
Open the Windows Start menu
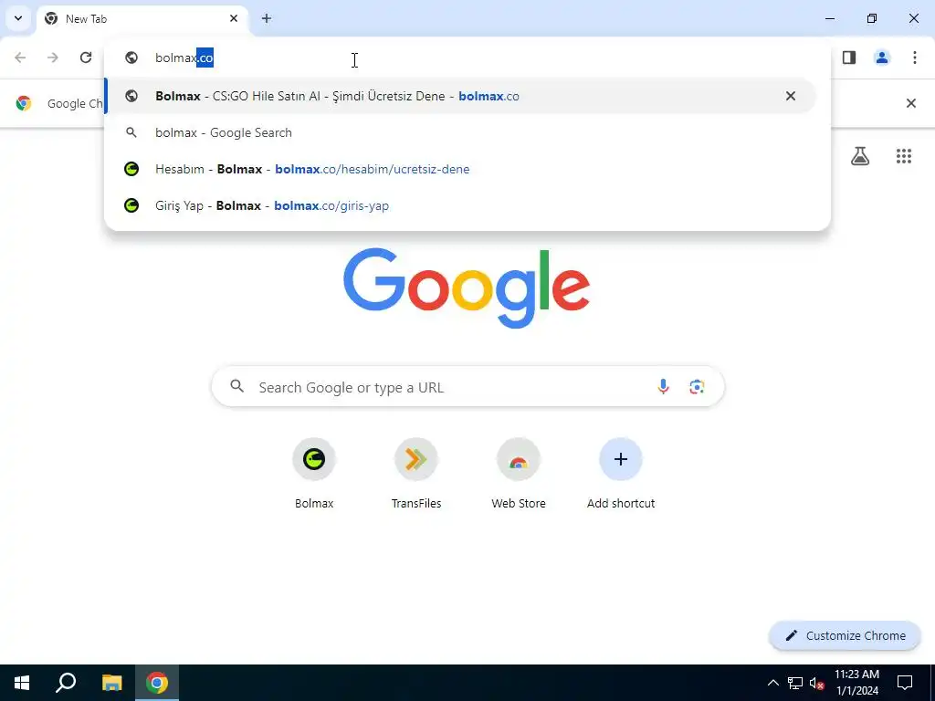(x=22, y=683)
